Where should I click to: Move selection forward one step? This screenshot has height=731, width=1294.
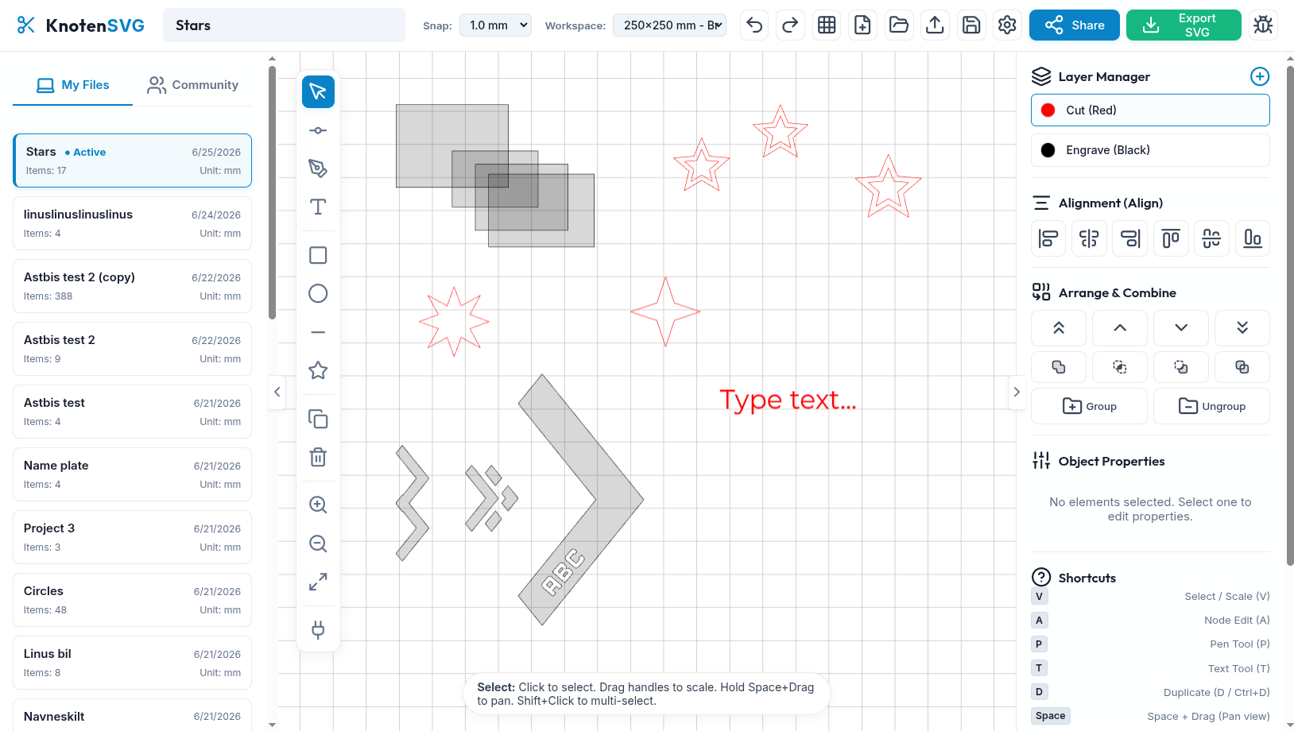(1120, 328)
